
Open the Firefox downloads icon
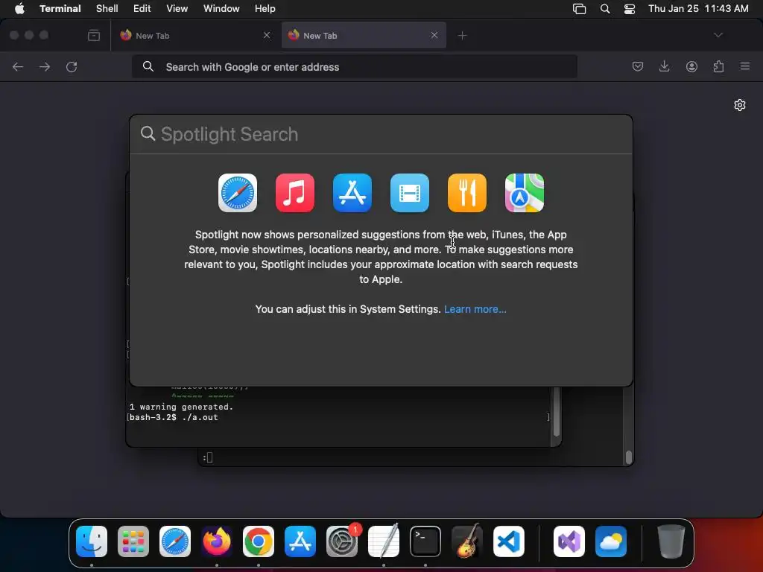click(x=664, y=66)
